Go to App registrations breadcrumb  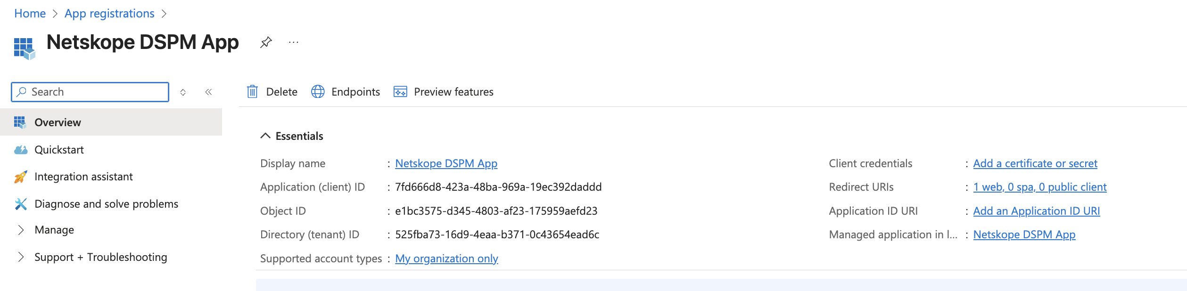point(109,14)
